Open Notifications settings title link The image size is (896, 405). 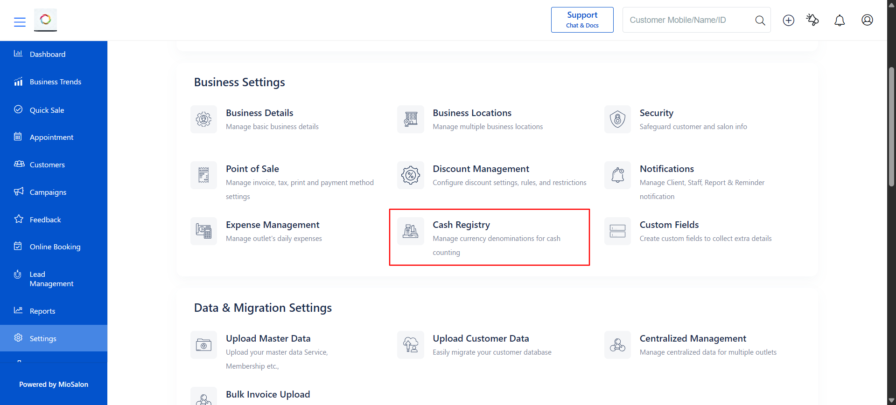(x=666, y=169)
